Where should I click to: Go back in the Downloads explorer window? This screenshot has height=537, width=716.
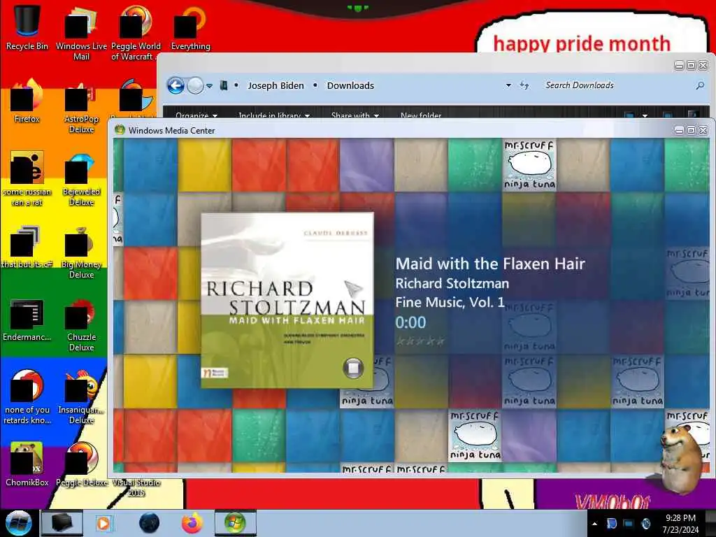pos(176,85)
